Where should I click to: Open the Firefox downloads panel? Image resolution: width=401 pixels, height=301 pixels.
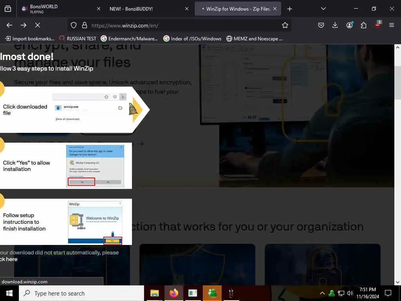(x=335, y=25)
